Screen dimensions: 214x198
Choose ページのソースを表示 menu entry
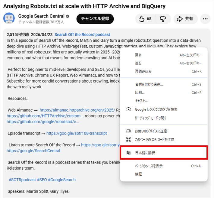[x=164, y=166]
